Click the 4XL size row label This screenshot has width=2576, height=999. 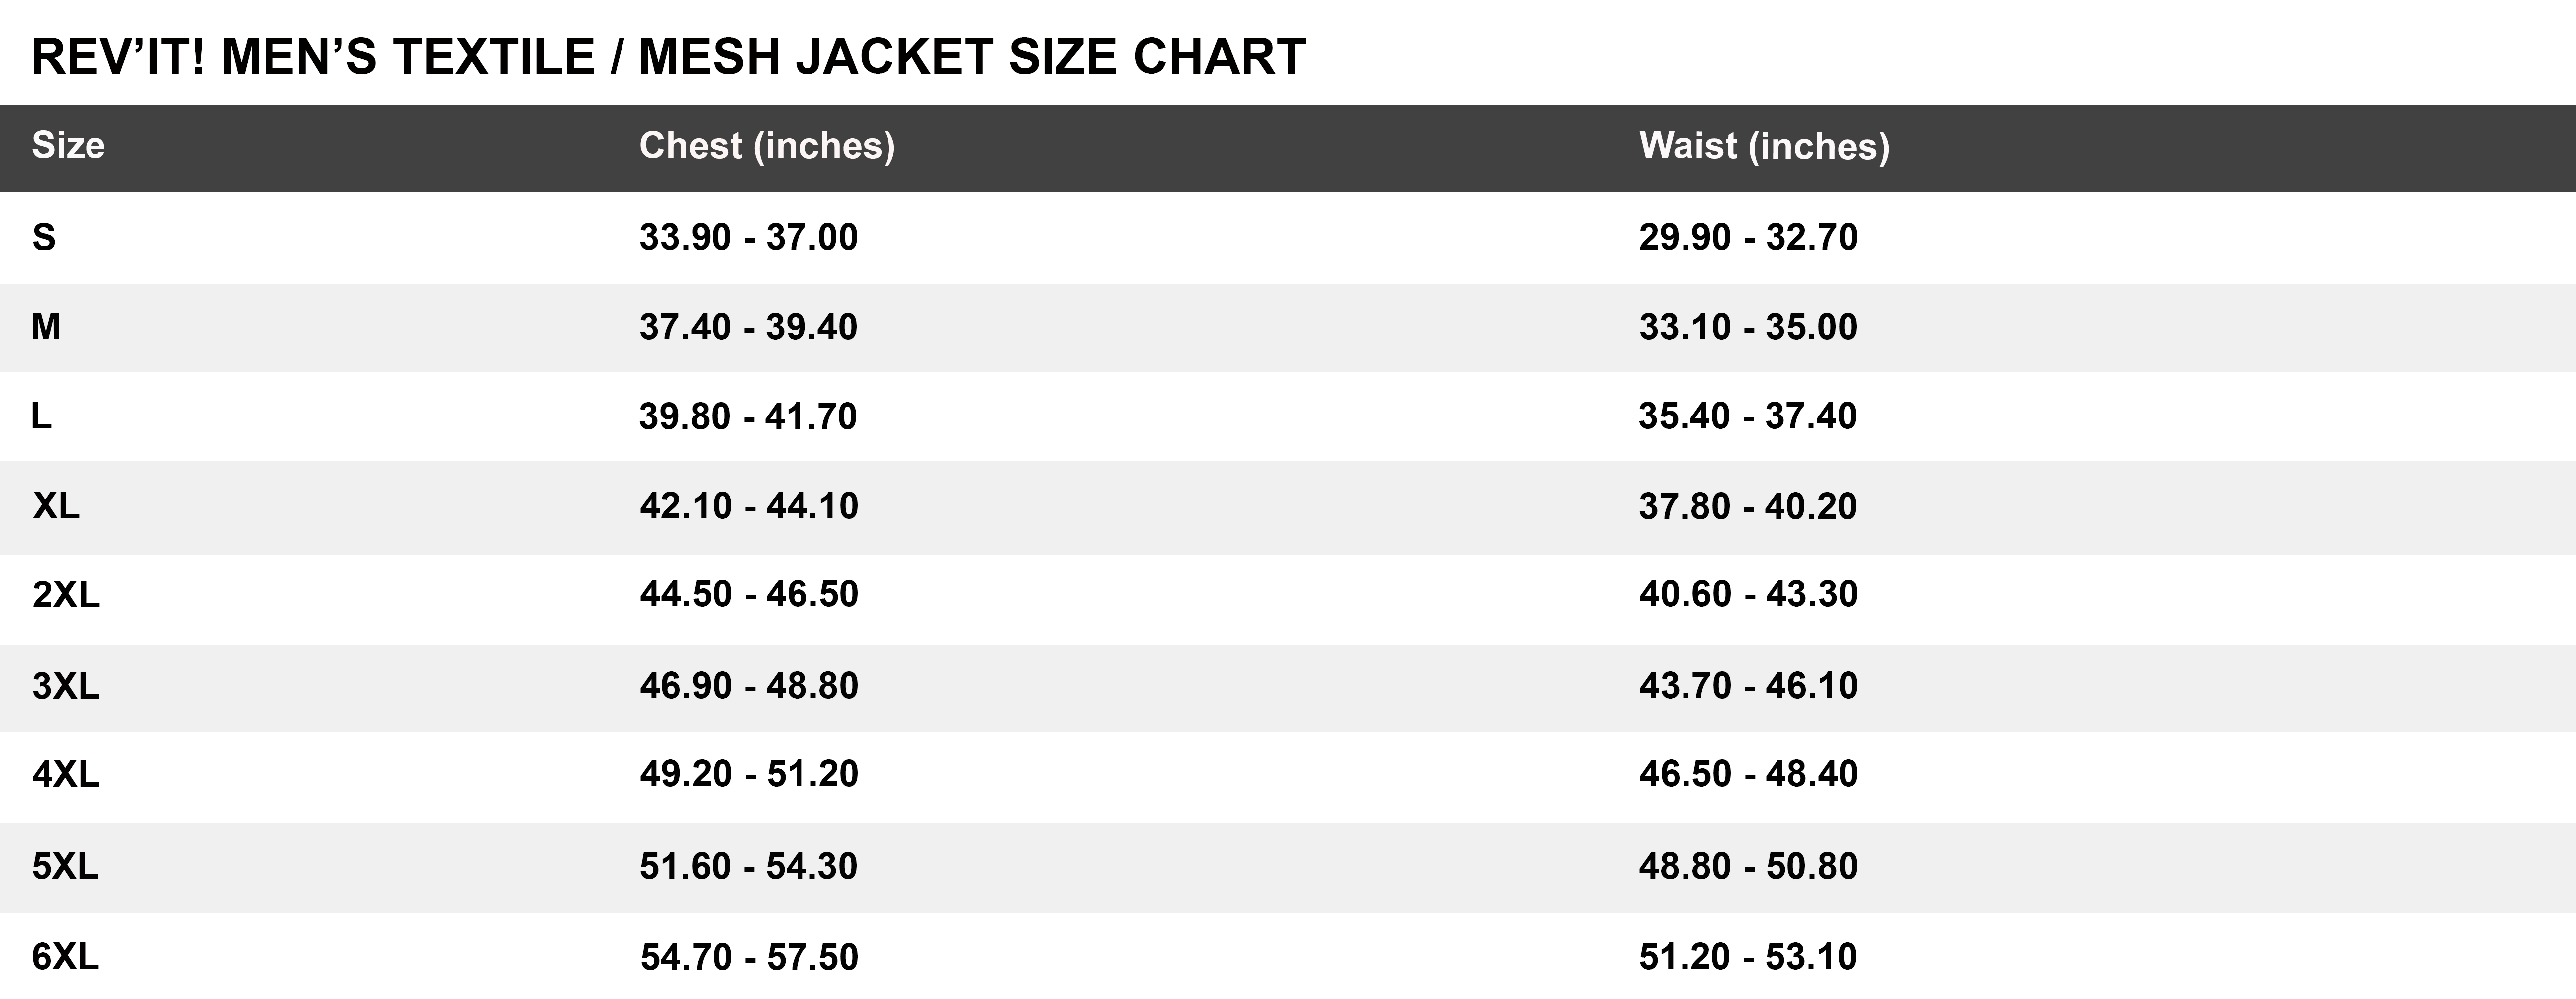click(66, 775)
